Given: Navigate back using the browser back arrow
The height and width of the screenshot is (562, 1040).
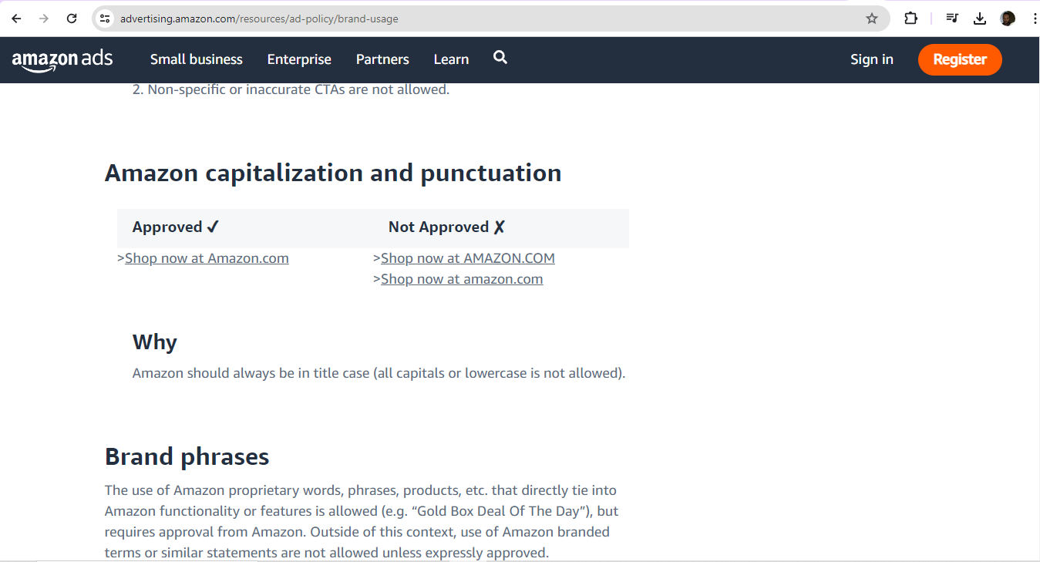Looking at the screenshot, I should click(15, 18).
